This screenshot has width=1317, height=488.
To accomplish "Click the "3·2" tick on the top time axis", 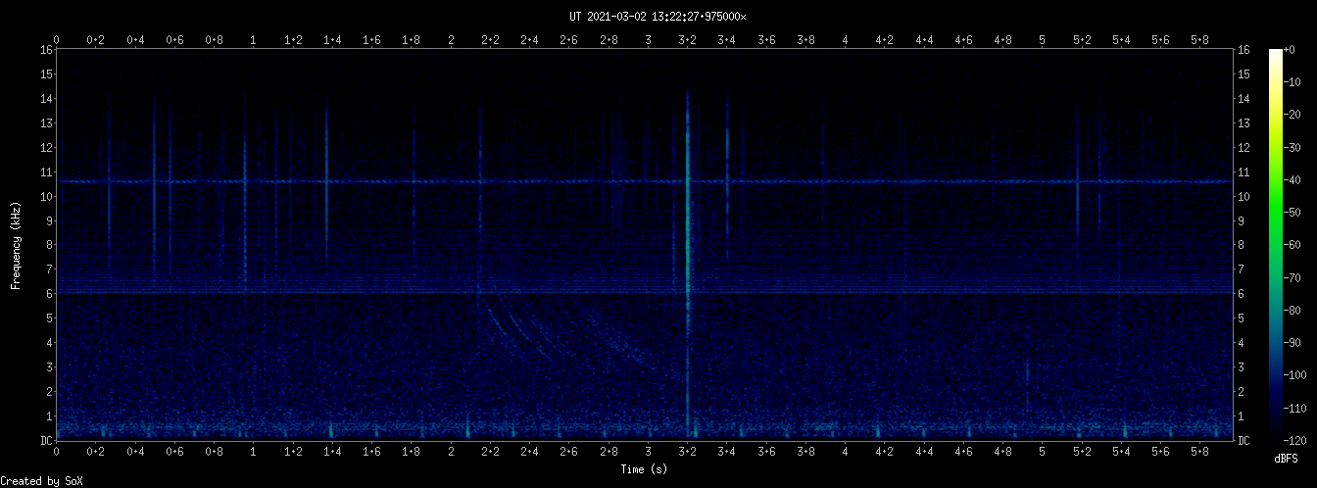I will point(688,40).
